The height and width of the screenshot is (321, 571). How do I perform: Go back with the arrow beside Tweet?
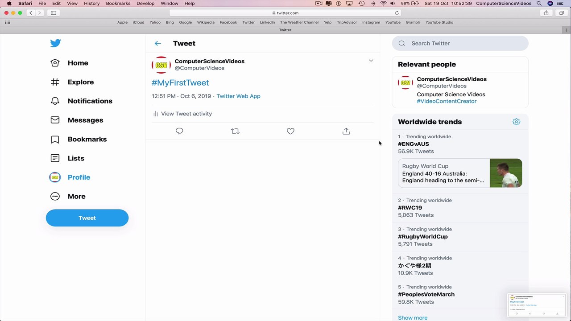point(157,43)
